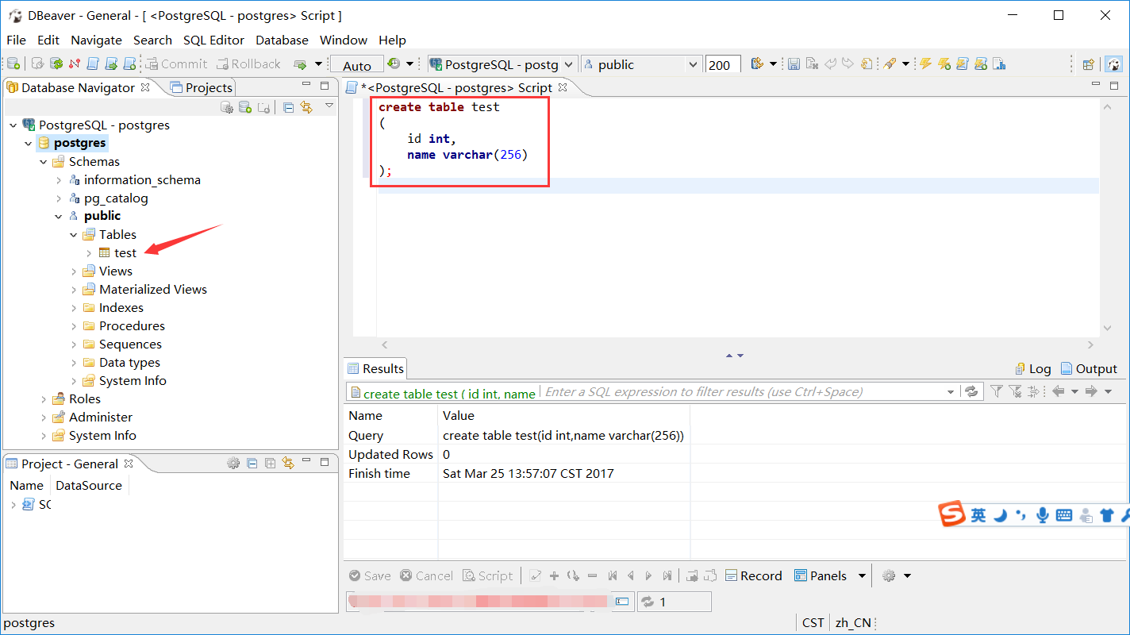
Task: Click the funnel filter icon in the Results toolbar
Action: pyautogui.click(x=996, y=391)
